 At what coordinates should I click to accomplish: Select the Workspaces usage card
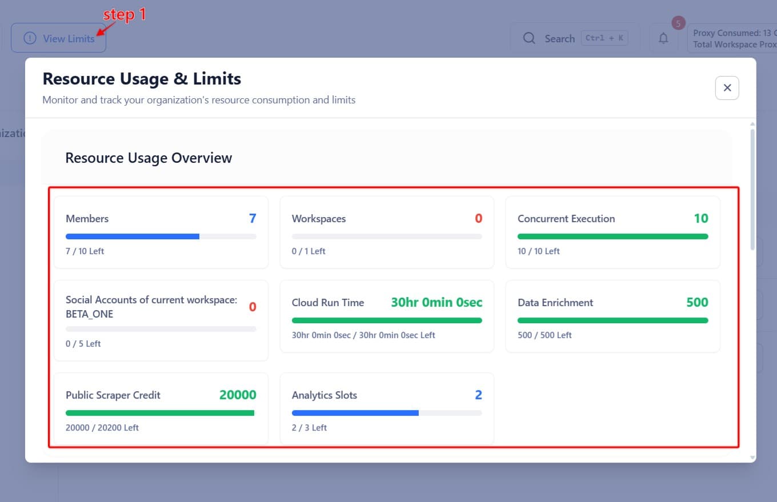[386, 232]
